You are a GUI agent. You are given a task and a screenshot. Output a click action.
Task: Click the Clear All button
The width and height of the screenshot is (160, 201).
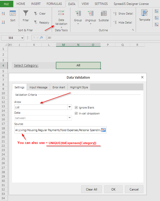(x=91, y=189)
